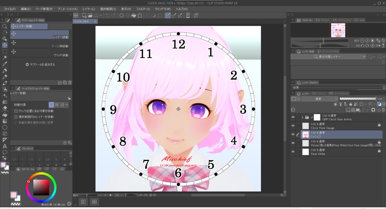This screenshot has height=209, width=386.
Task: Hide the Clock Face Gauge layer
Action: pos(293,126)
